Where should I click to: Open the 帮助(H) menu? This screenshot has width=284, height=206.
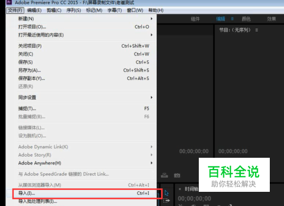(x=156, y=10)
